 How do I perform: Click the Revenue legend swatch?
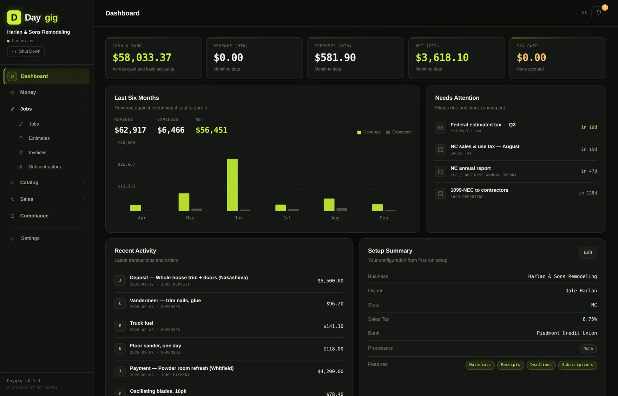tap(359, 132)
